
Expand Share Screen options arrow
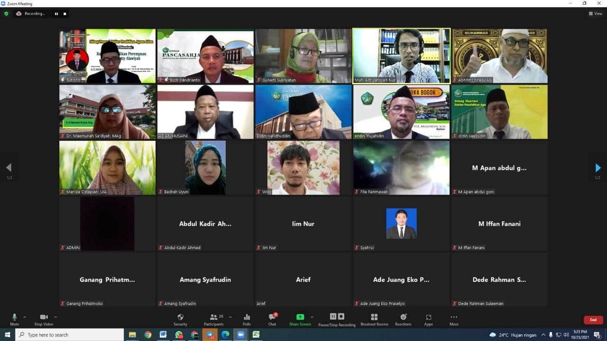[x=312, y=317]
